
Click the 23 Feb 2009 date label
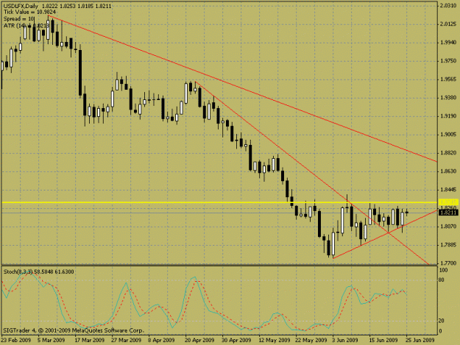click(x=16, y=340)
